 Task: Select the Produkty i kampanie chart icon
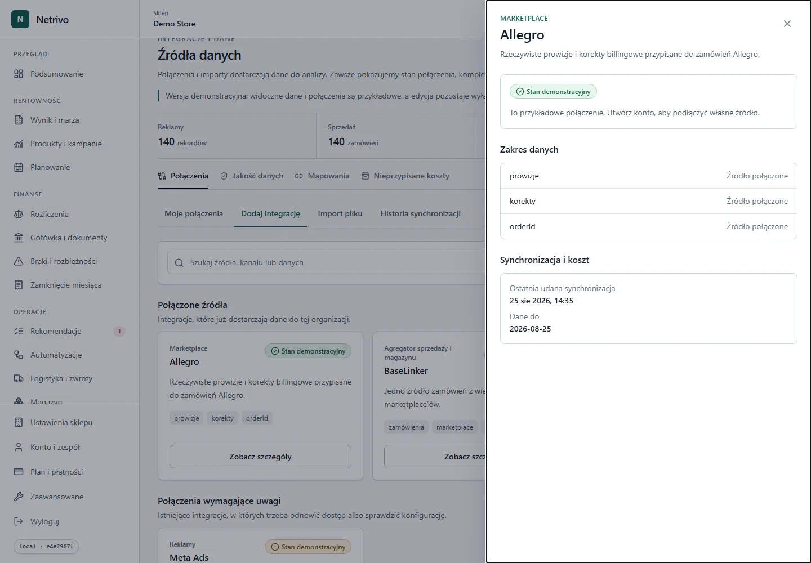point(19,144)
